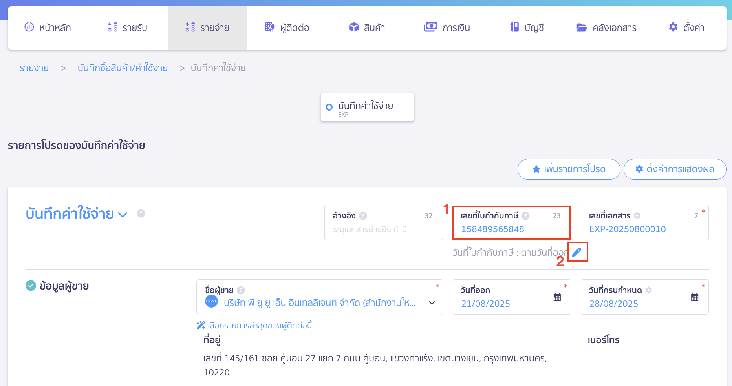Open the seller name dropdown chevron
This screenshot has height=386, width=732.
[432, 303]
